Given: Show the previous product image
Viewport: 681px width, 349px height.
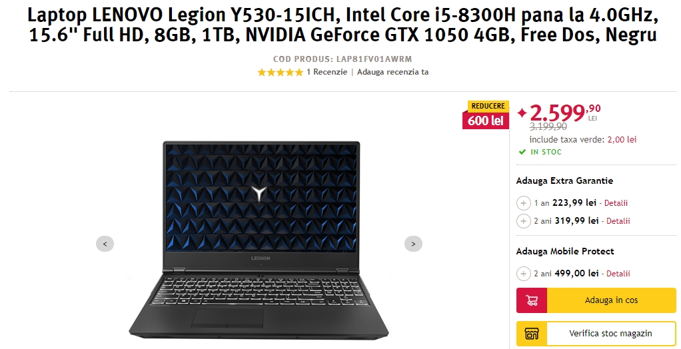Looking at the screenshot, I should (x=105, y=244).
